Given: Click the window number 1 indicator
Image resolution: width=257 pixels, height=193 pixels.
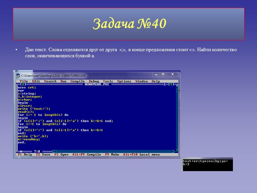Looking at the screenshot, I should coord(165,84).
